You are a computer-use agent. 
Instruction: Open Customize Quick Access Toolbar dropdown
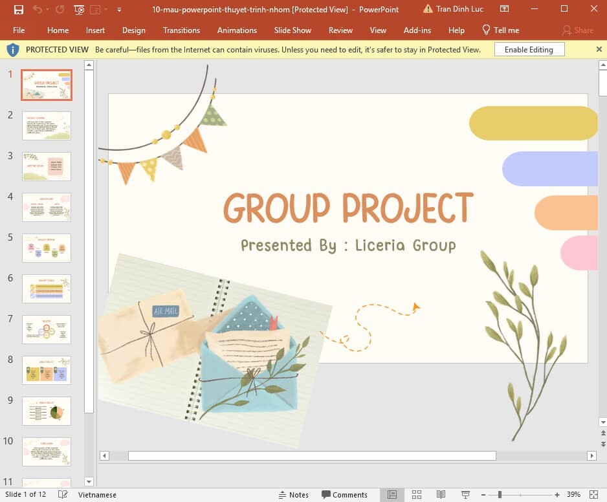pyautogui.click(x=119, y=10)
